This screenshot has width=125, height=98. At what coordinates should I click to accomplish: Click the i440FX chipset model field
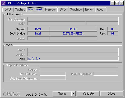[73, 29]
